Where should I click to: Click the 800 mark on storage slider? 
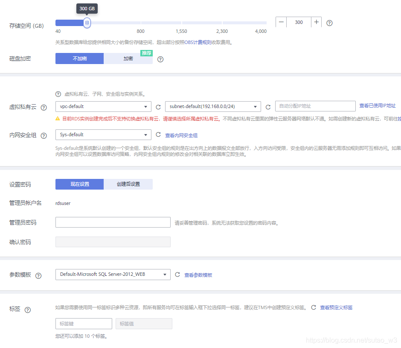point(140,31)
